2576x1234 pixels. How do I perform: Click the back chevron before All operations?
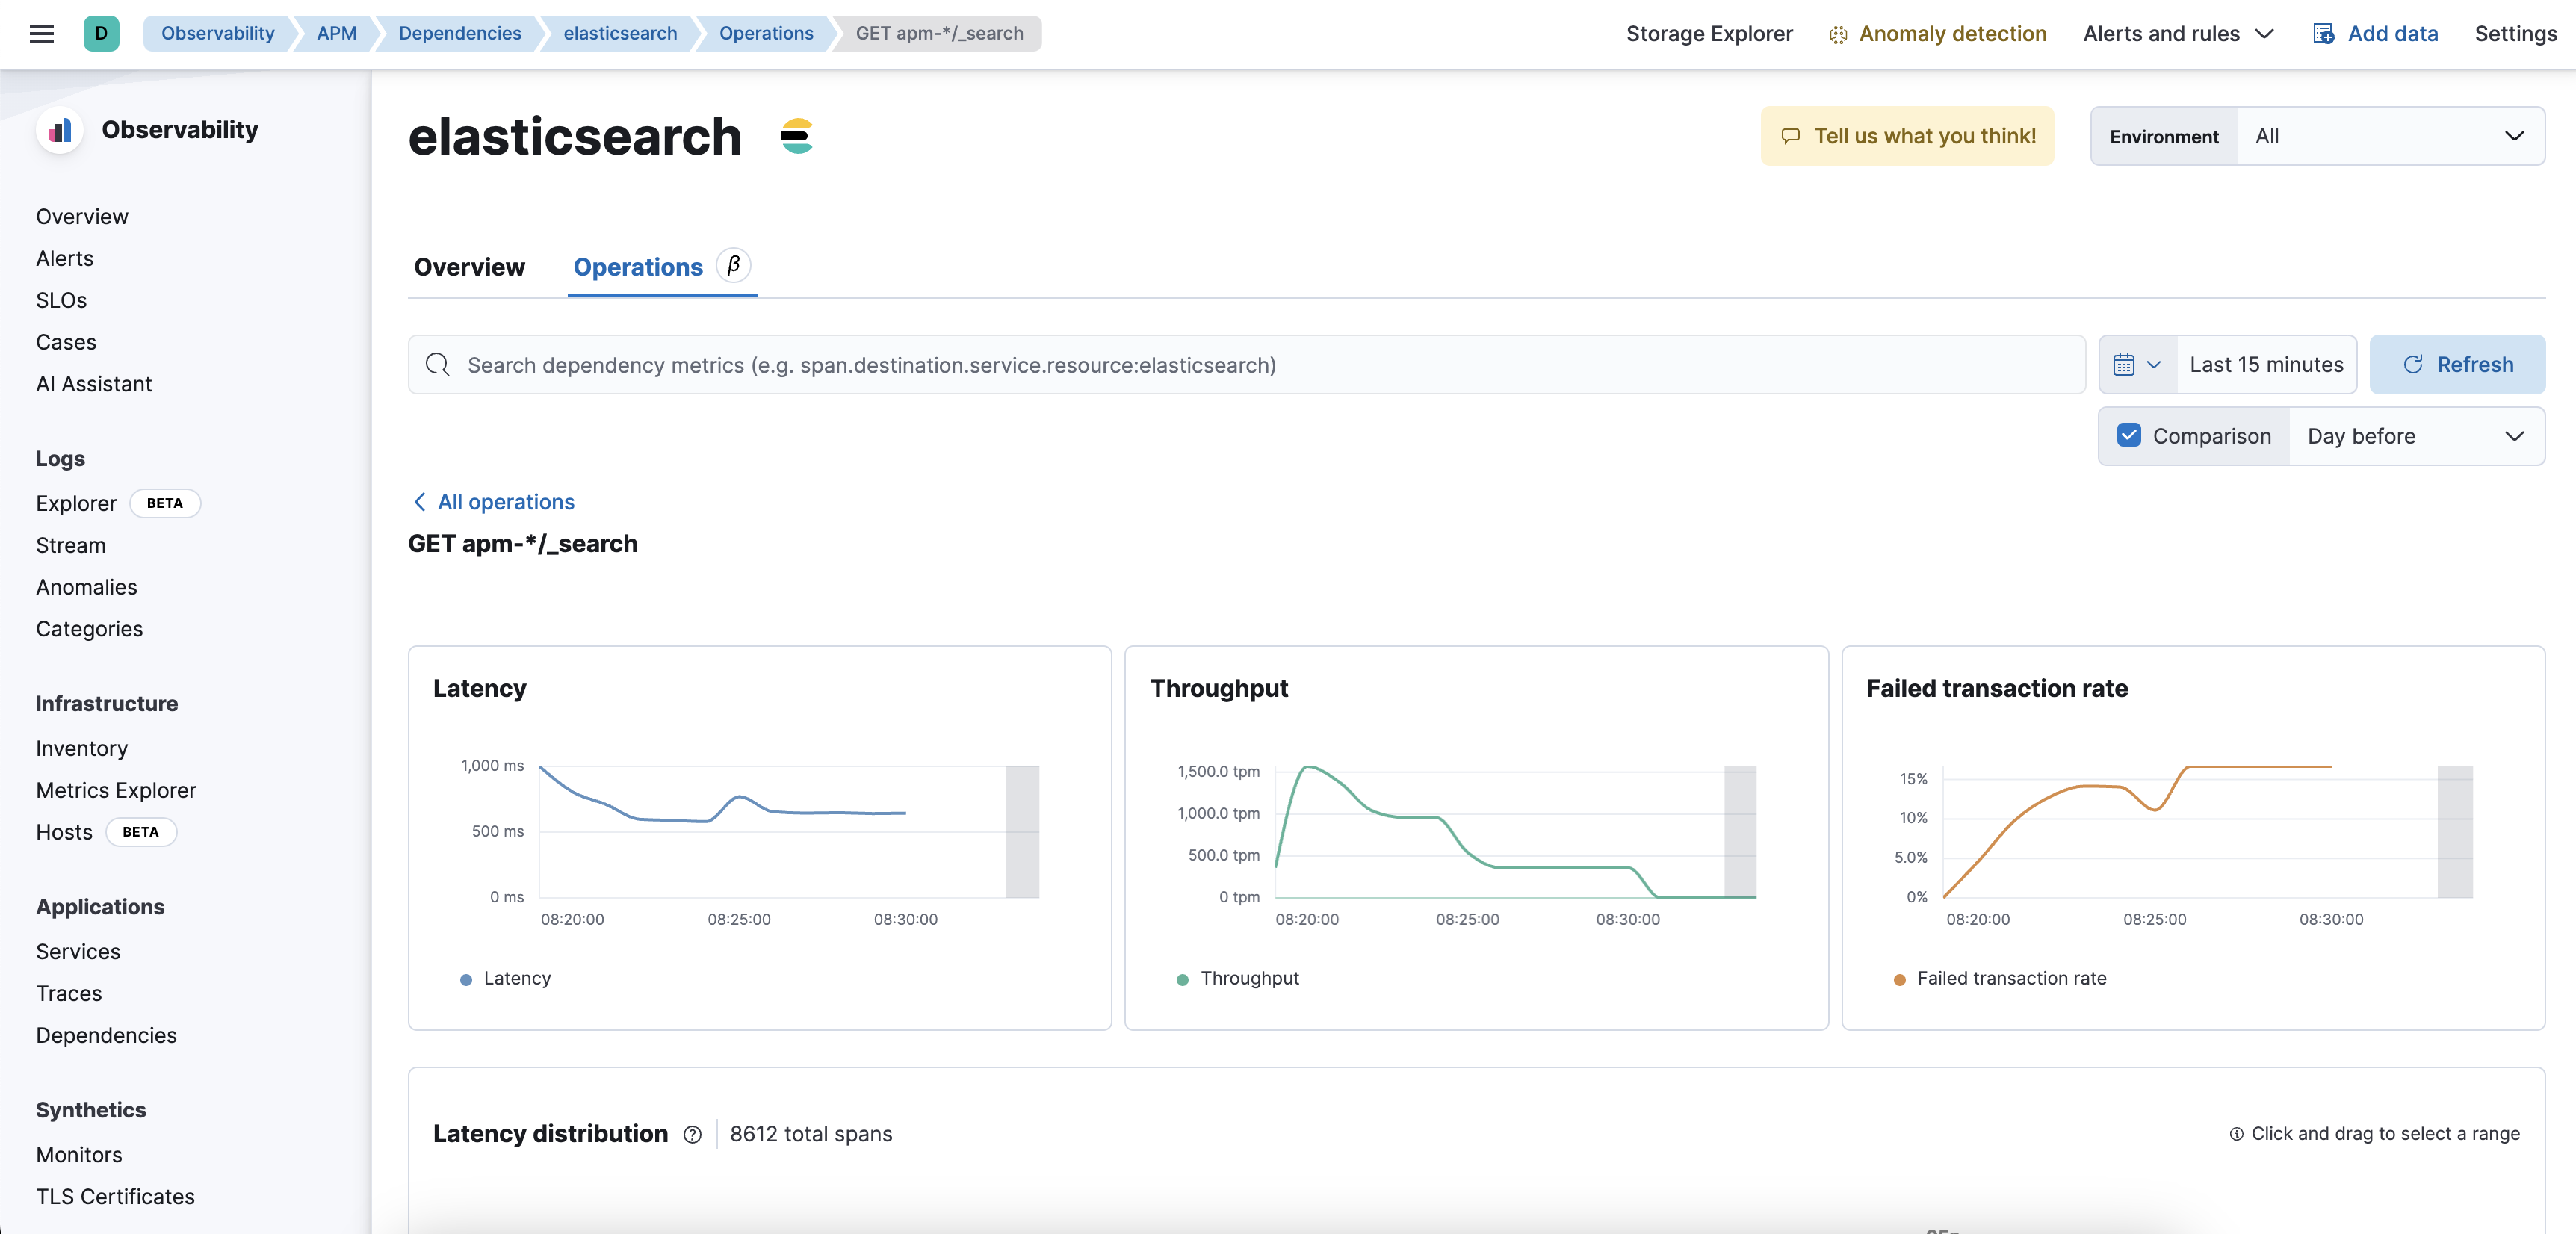pos(420,502)
